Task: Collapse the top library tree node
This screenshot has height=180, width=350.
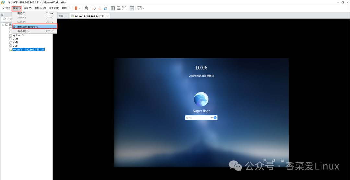Action: click(3, 25)
